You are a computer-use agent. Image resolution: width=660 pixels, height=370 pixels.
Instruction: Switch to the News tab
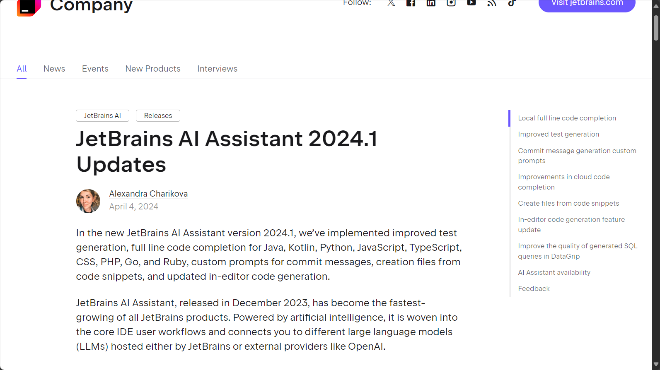click(x=54, y=69)
